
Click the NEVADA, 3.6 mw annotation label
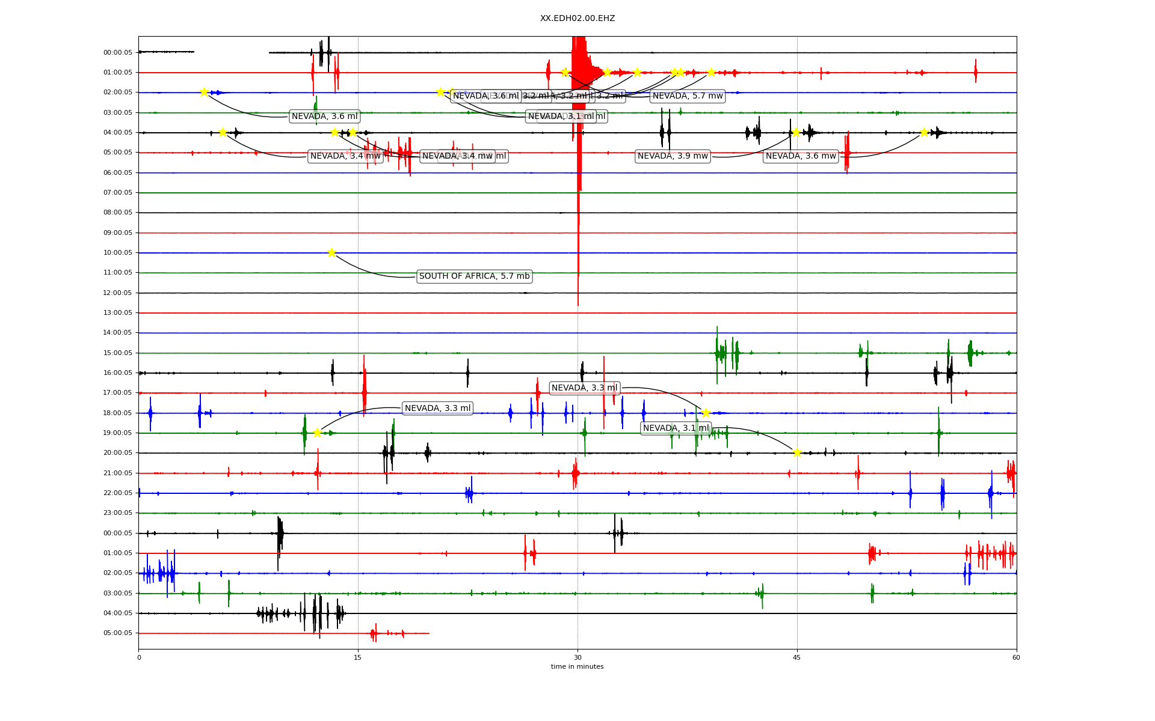801,156
